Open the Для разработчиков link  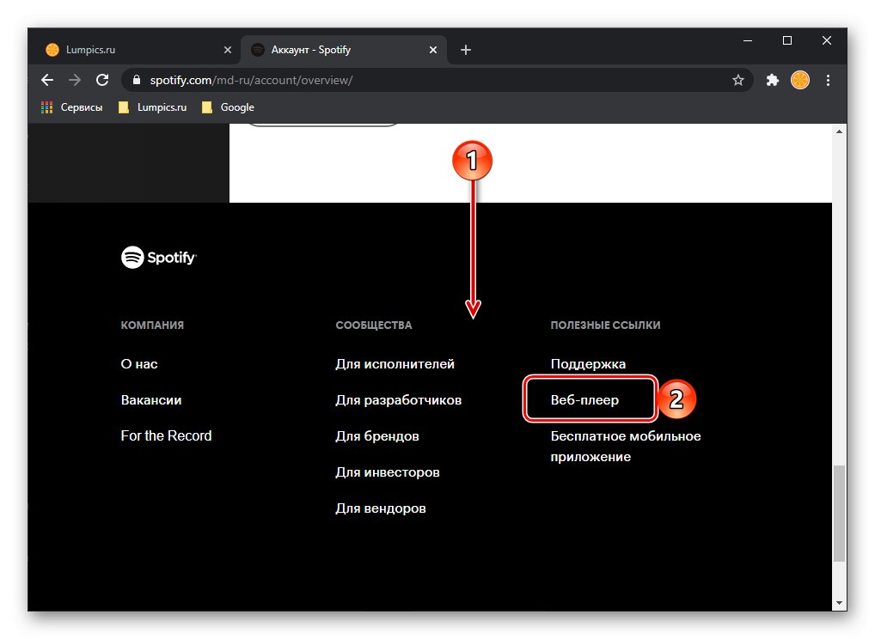pos(399,400)
